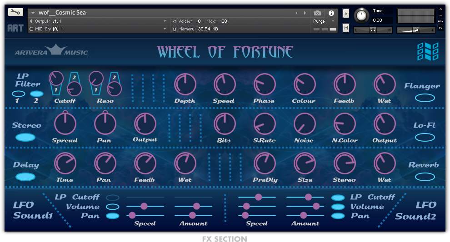The image size is (450, 242).
Task: Click the Flanger Depth knob
Action: [x=185, y=84]
